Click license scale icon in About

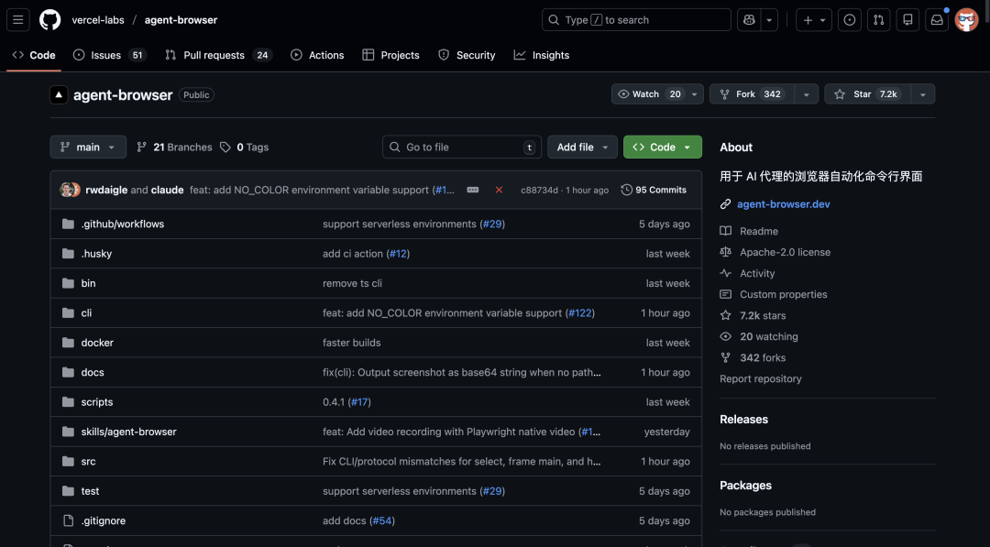point(725,252)
